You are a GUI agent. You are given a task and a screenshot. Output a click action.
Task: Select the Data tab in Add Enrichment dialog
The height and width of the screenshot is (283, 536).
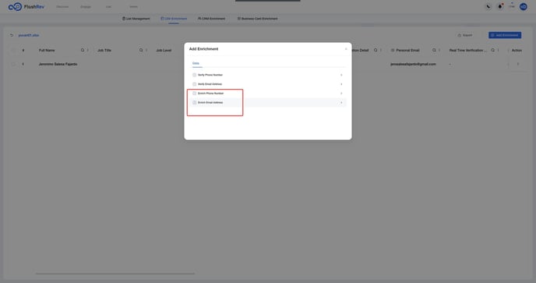(196, 63)
